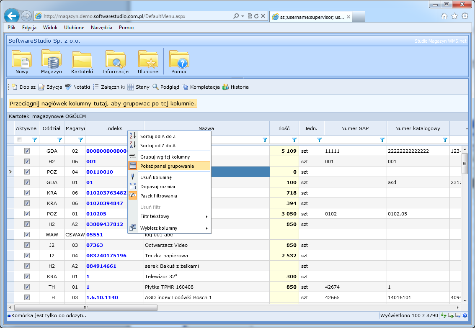The image size is (475, 328).
Task: Click the Dopisz toolbar button
Action: [x=23, y=87]
